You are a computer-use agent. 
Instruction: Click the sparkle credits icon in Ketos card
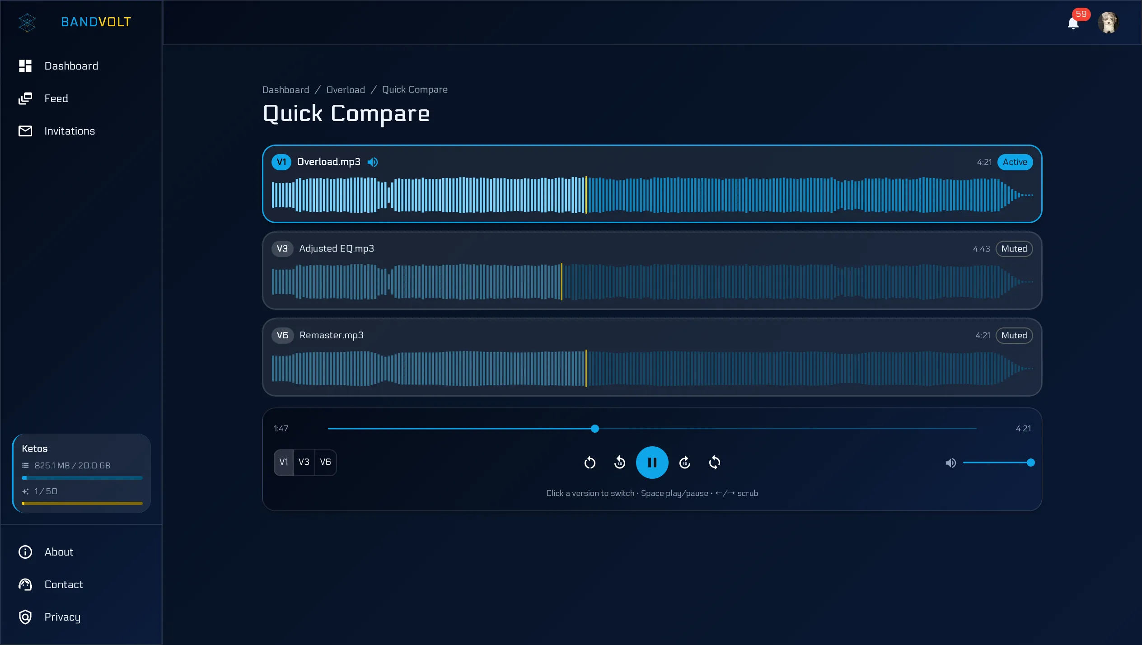pos(25,491)
